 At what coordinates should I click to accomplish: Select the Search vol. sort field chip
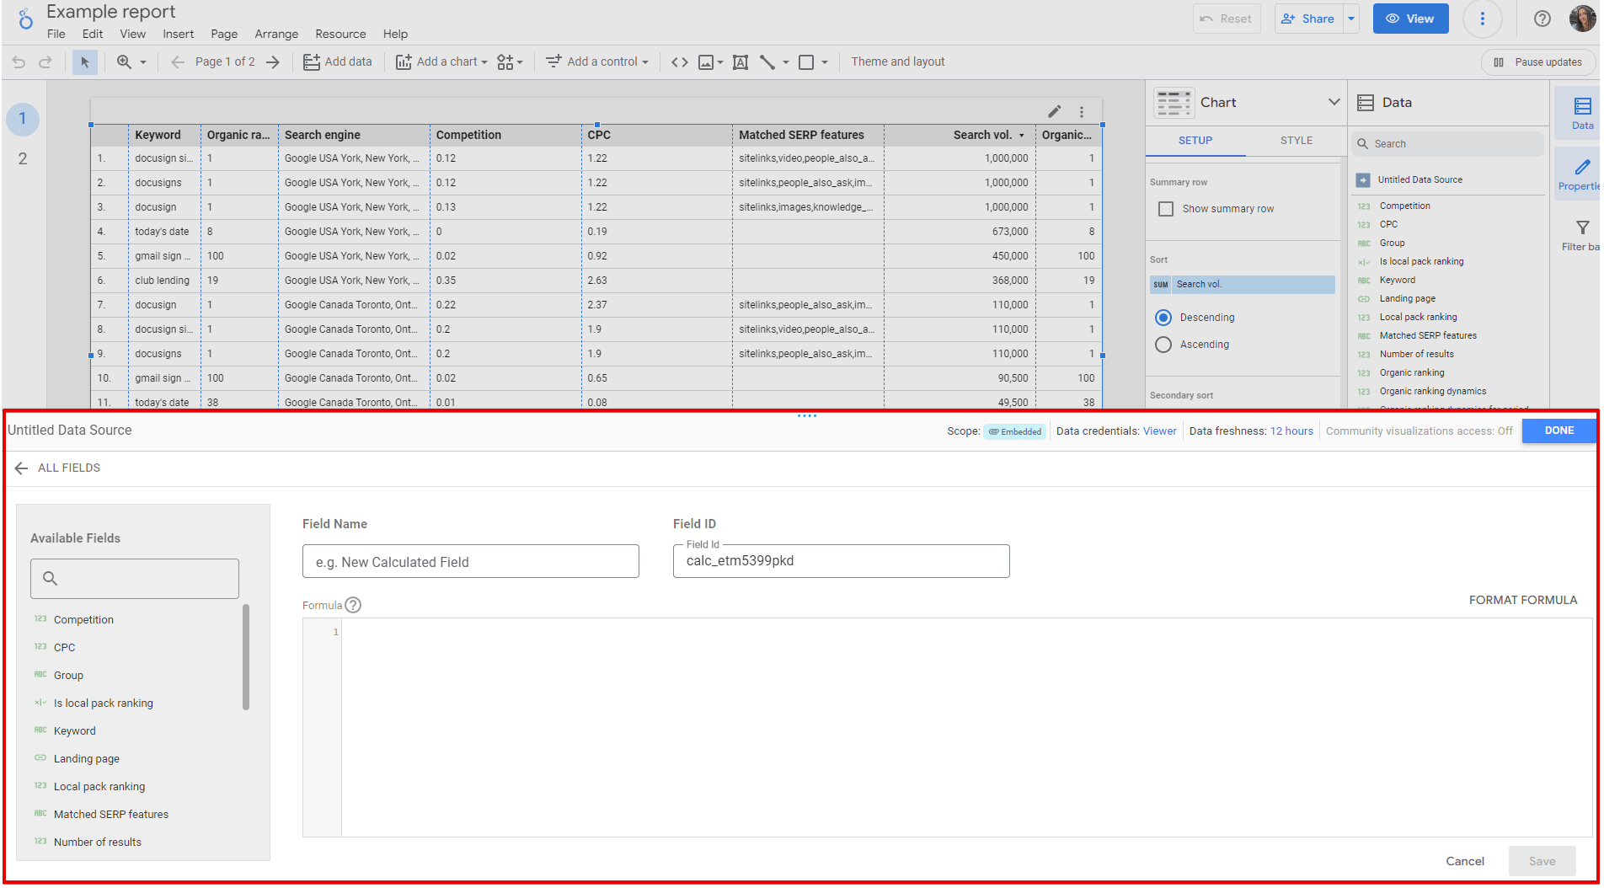click(x=1243, y=285)
